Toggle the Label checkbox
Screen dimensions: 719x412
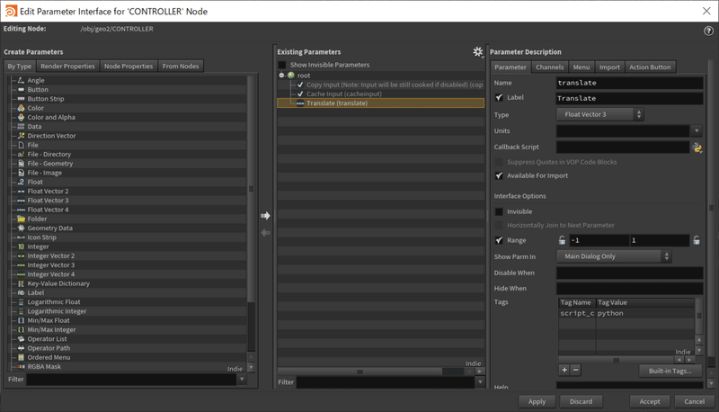(x=500, y=97)
